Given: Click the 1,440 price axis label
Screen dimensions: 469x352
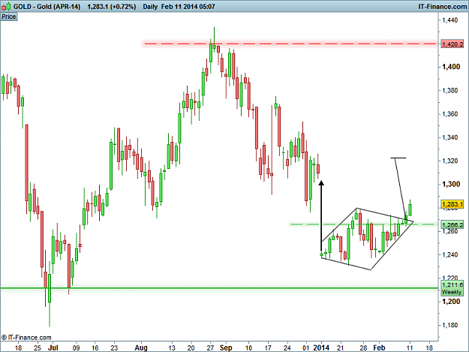Looking at the screenshot, I should pyautogui.click(x=449, y=20).
